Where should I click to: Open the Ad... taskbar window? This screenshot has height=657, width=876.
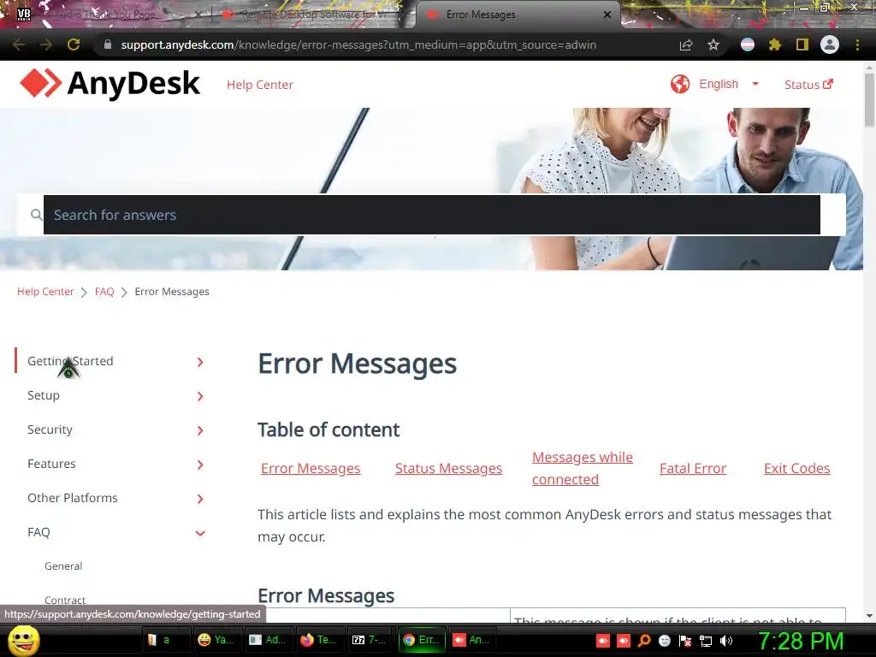(x=267, y=640)
